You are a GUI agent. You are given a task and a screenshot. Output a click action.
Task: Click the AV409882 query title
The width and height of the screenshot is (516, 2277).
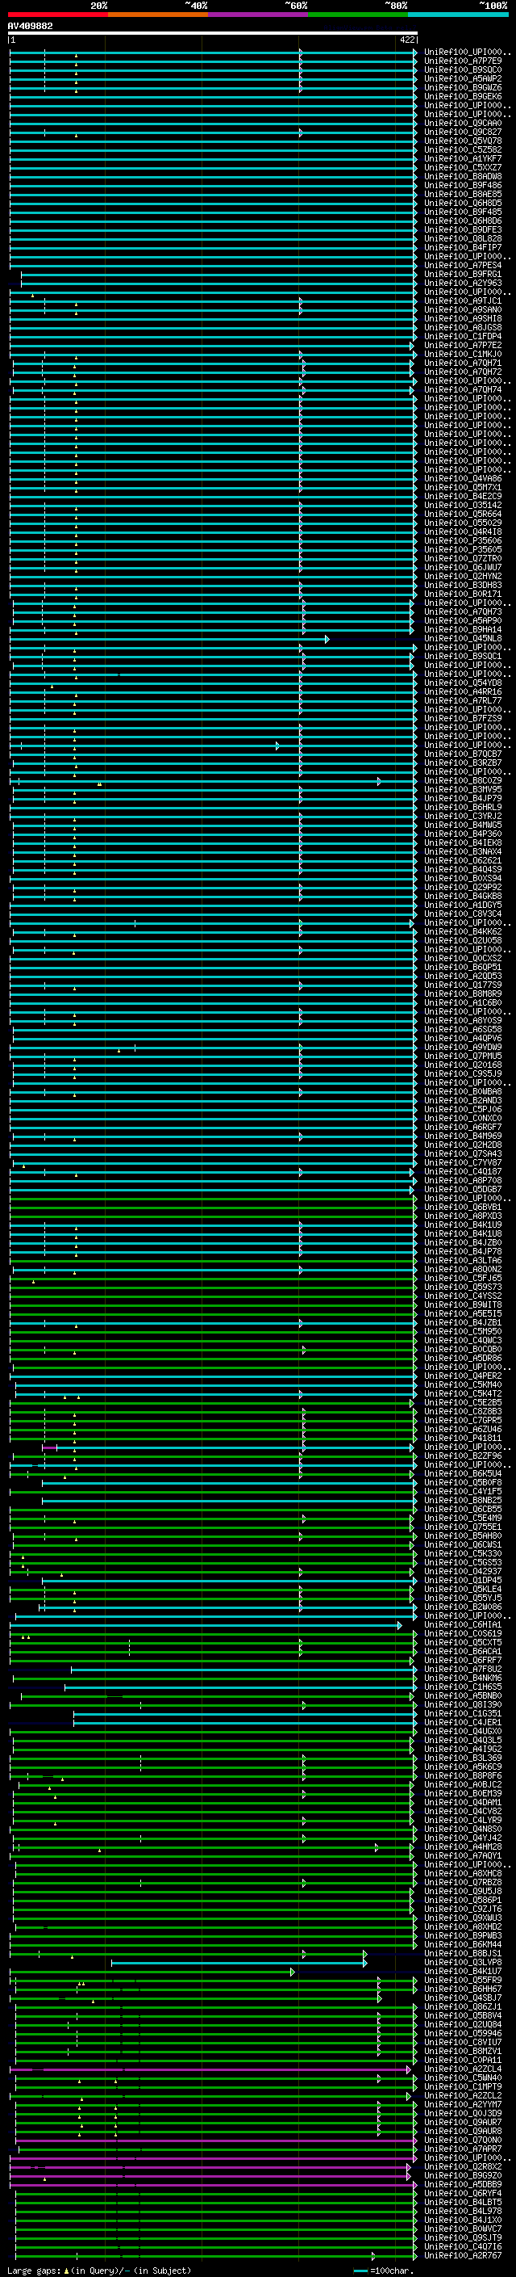click(x=30, y=26)
